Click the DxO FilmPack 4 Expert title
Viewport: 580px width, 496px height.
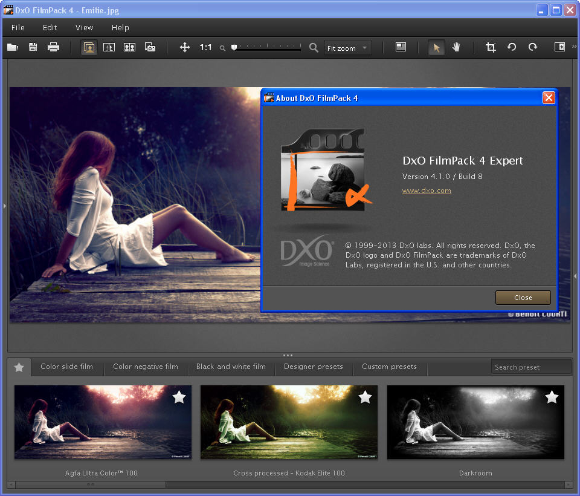(x=462, y=161)
